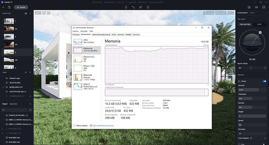Click the image render icon at top right
The image size is (269, 145).
click(249, 7)
